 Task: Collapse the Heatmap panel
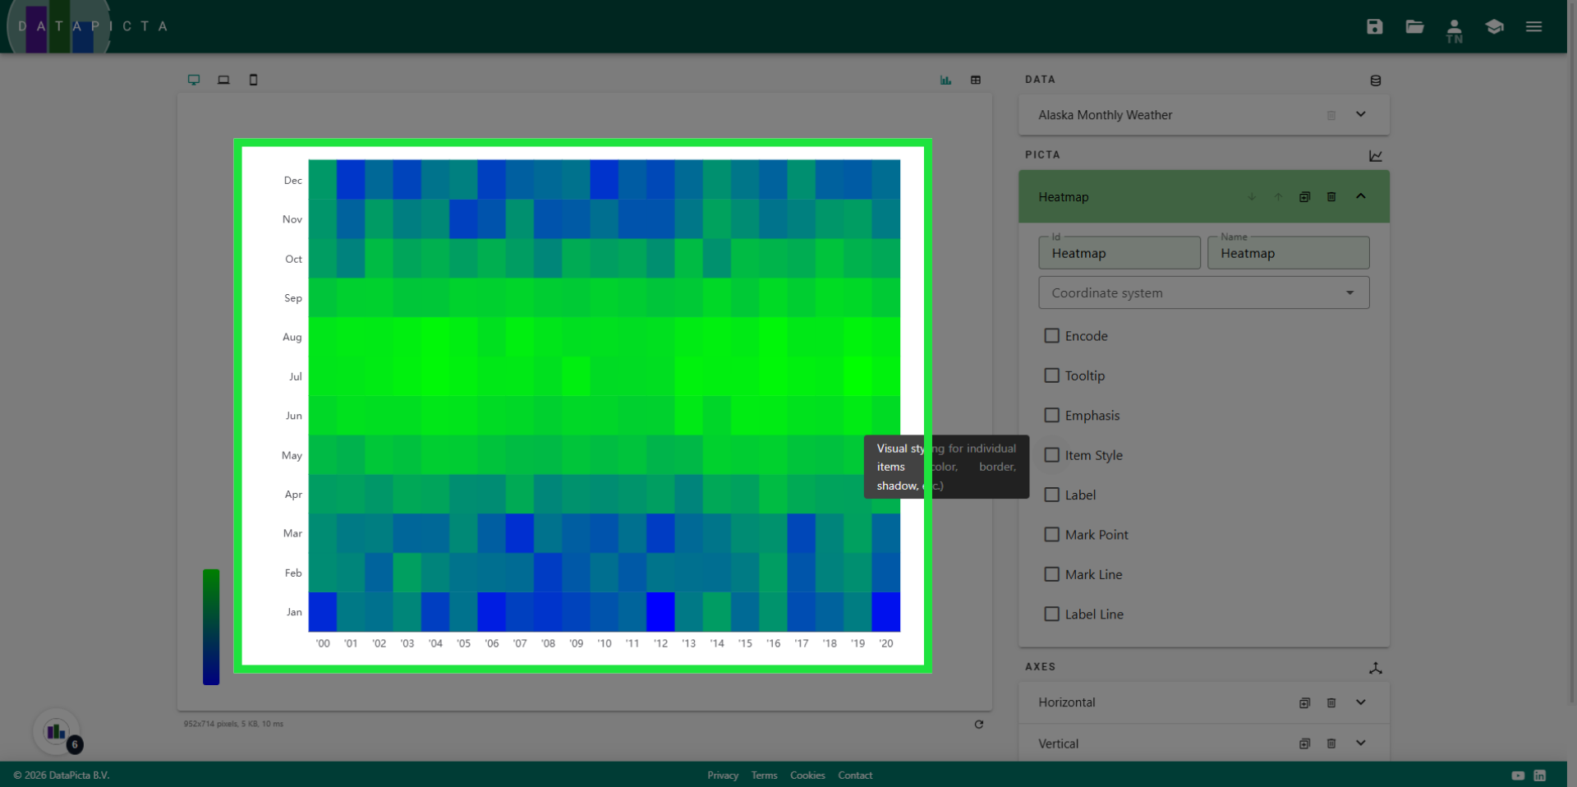[x=1361, y=196]
